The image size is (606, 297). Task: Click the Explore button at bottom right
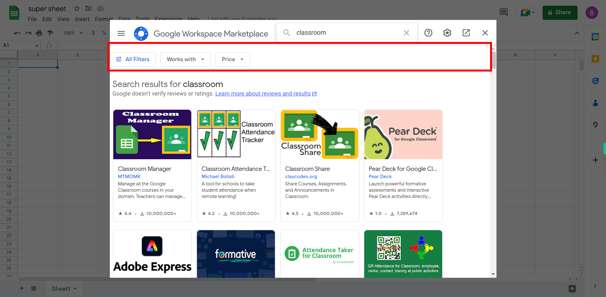[572, 289]
